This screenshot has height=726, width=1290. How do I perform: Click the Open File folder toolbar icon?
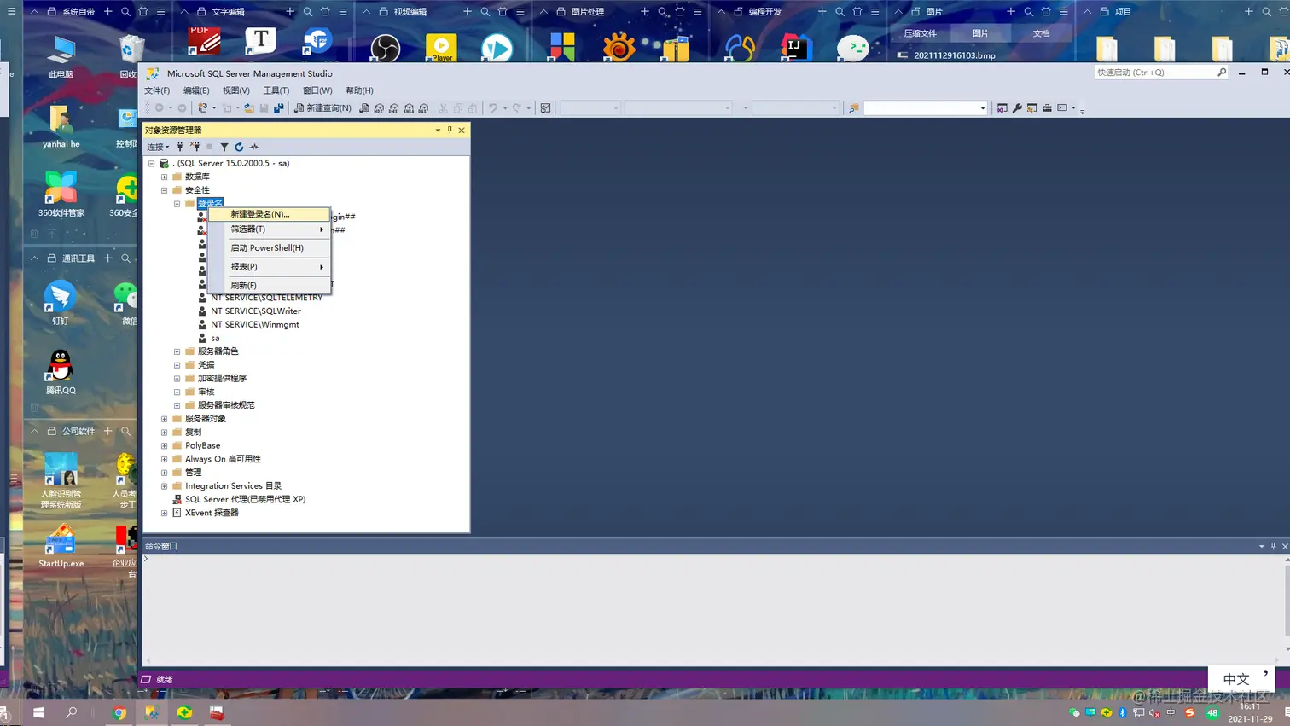tap(249, 108)
